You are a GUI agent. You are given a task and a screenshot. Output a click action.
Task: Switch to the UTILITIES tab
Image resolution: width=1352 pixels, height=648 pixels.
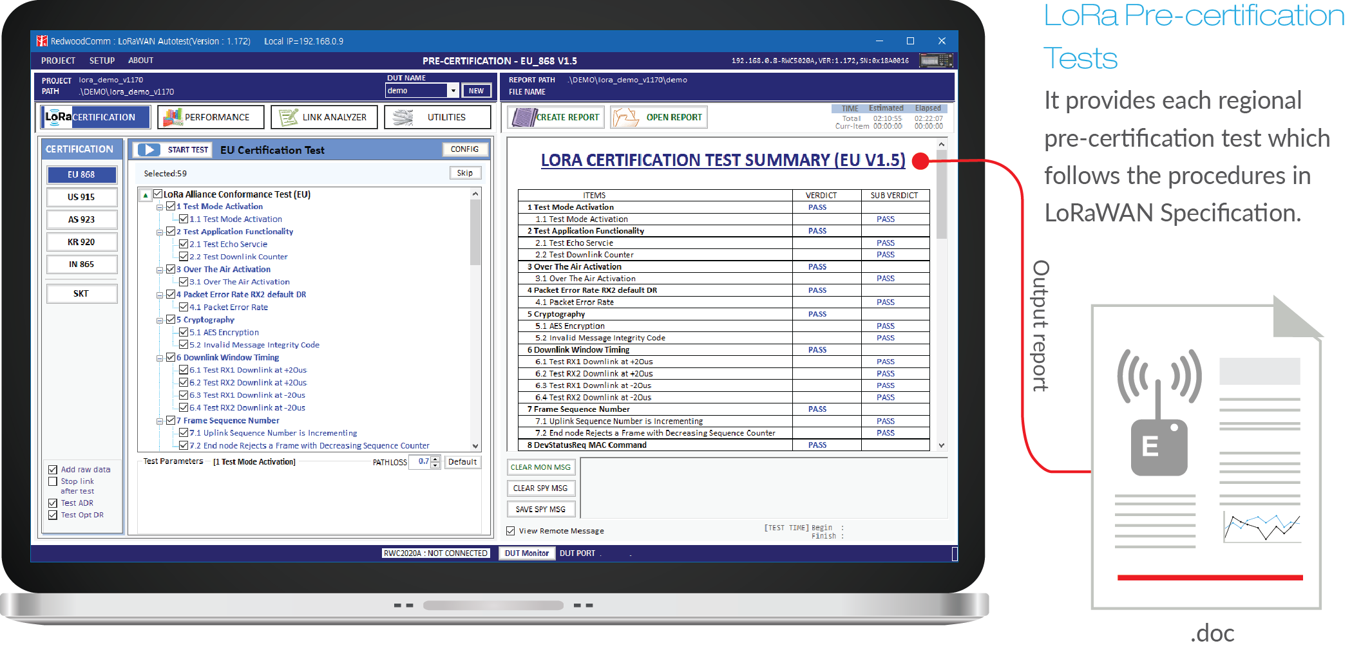(437, 117)
